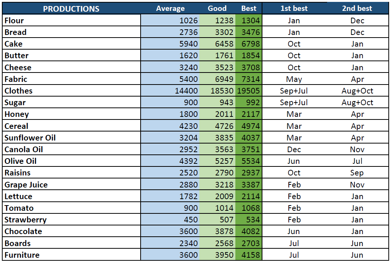Select the Furniture row label

(22, 255)
